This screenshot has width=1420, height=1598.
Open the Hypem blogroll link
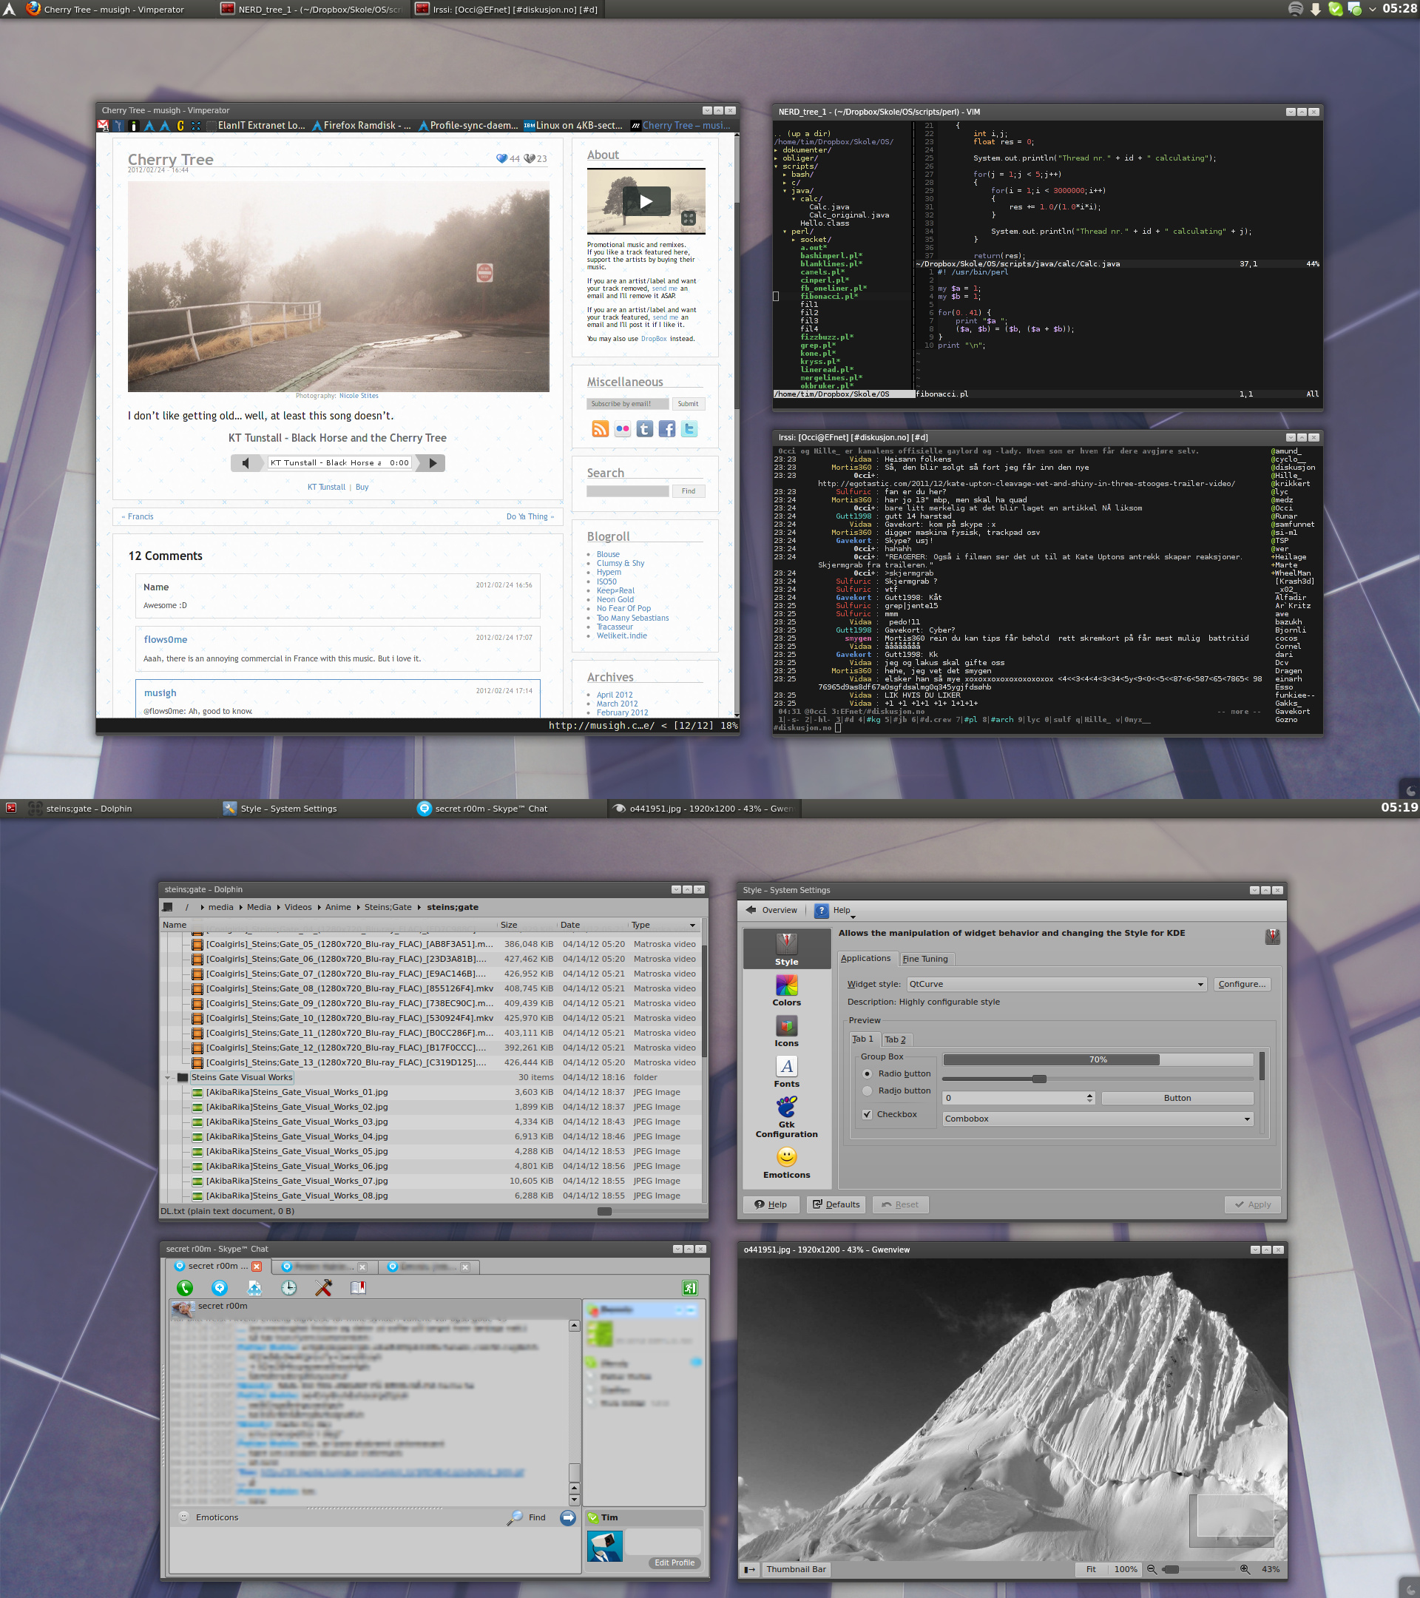tap(609, 573)
